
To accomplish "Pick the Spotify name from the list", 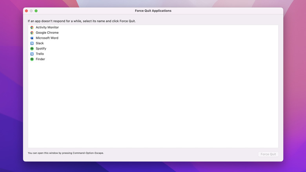I will pos(41,49).
